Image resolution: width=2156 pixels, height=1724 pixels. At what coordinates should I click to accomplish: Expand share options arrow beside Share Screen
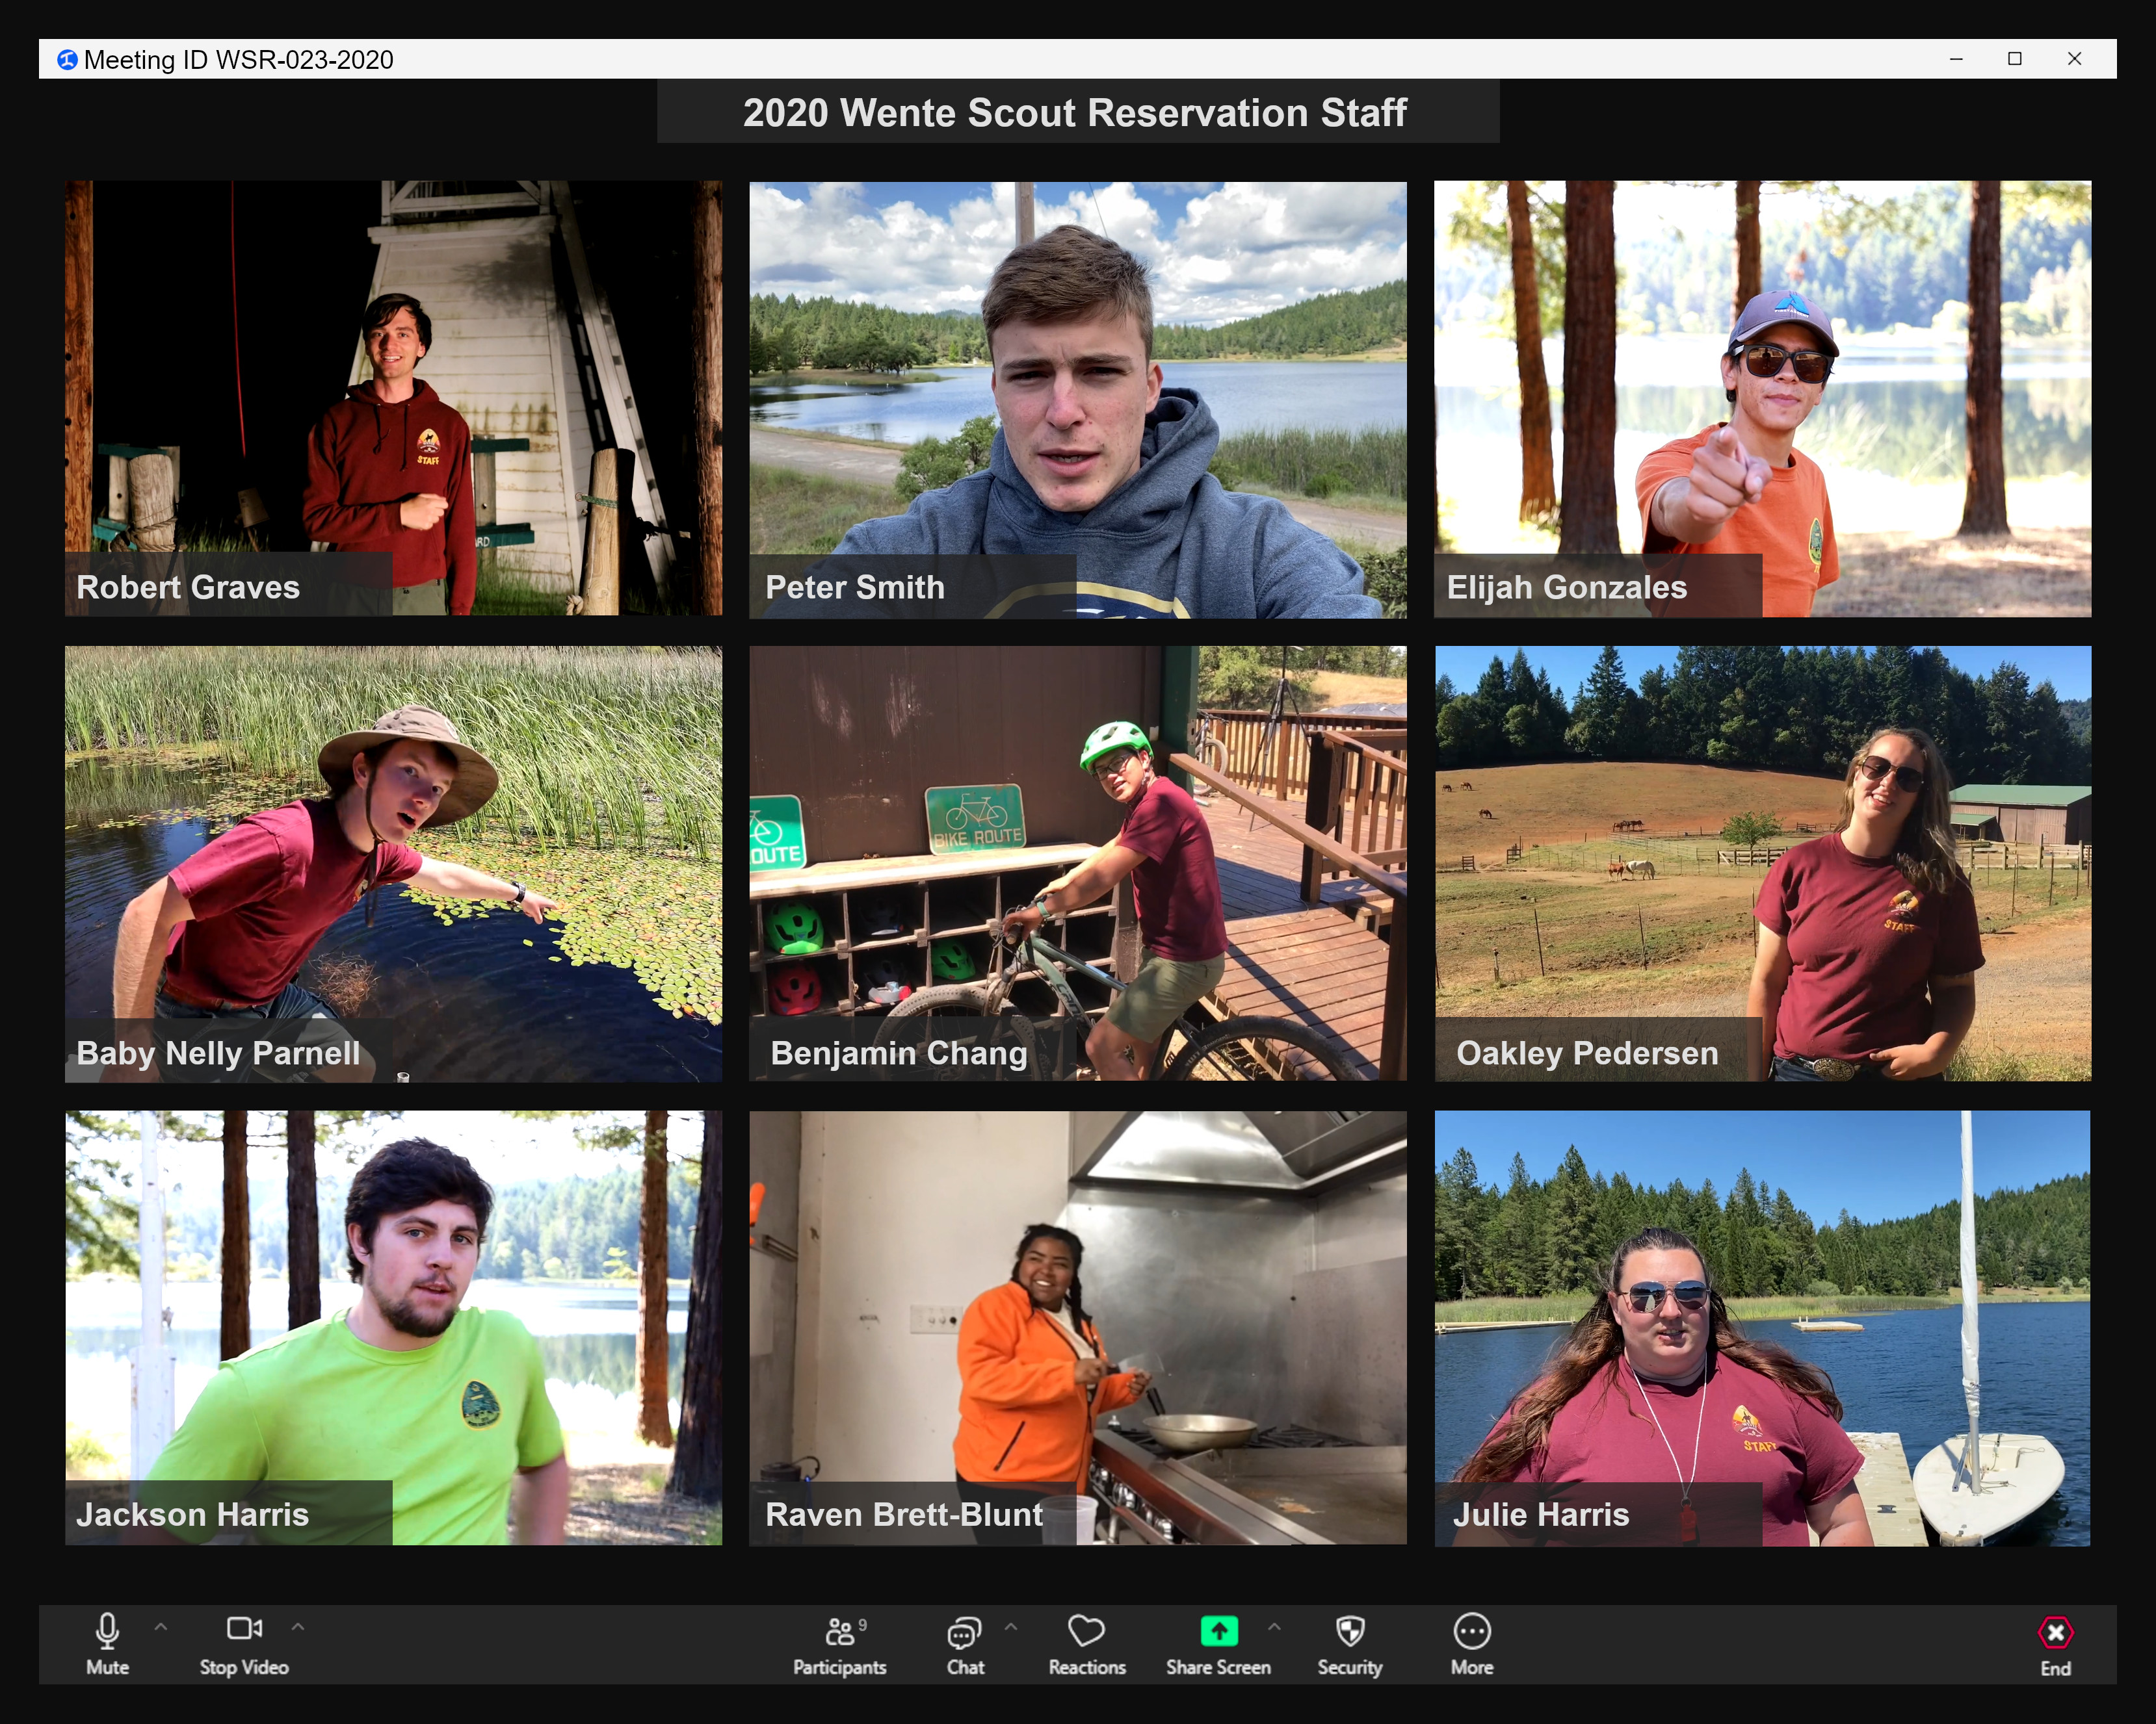pyautogui.click(x=1274, y=1627)
